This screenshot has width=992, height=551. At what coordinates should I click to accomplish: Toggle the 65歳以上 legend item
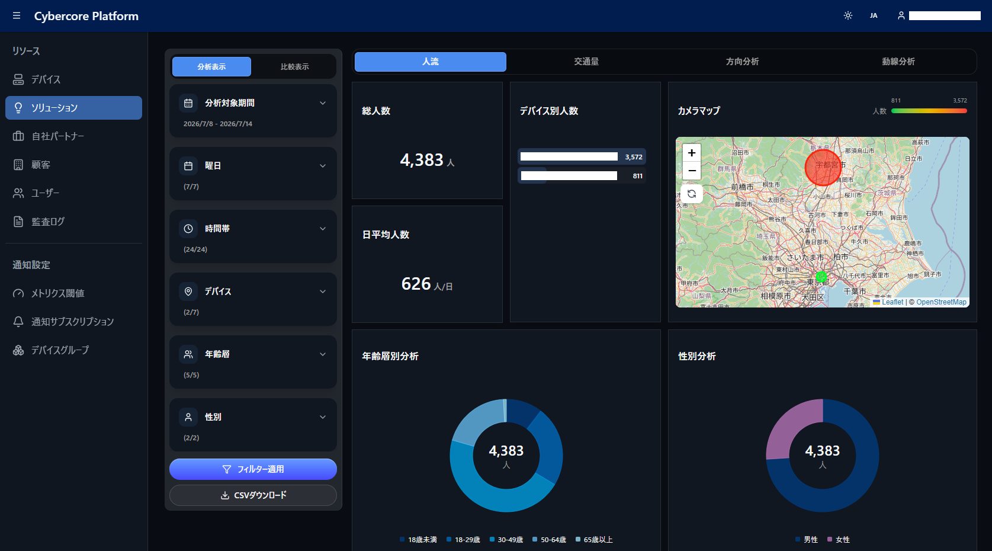click(x=594, y=540)
